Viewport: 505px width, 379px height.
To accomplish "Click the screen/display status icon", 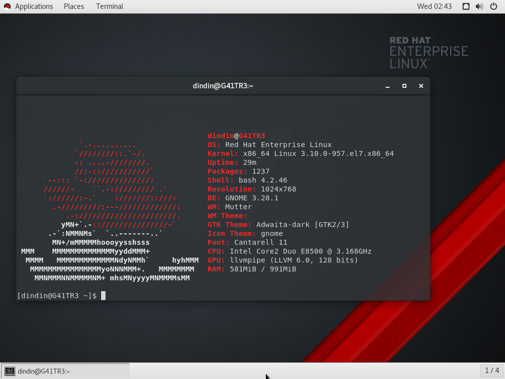I will [466, 6].
